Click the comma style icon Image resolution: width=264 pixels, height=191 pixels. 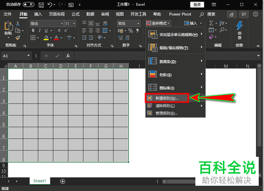[x=137, y=31]
